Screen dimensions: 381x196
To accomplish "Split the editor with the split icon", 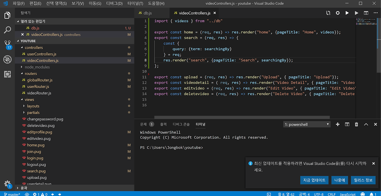I will coord(366,13).
